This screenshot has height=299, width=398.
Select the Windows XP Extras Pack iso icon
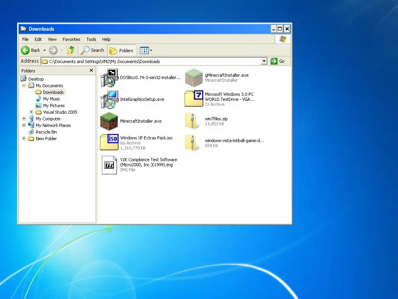109,142
